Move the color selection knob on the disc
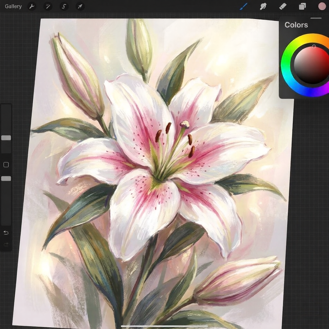329x329 pixels. [314, 46]
